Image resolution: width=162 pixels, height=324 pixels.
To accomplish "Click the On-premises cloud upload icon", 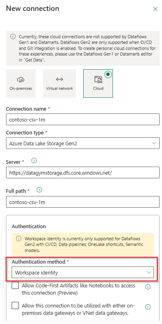I will [21, 79].
